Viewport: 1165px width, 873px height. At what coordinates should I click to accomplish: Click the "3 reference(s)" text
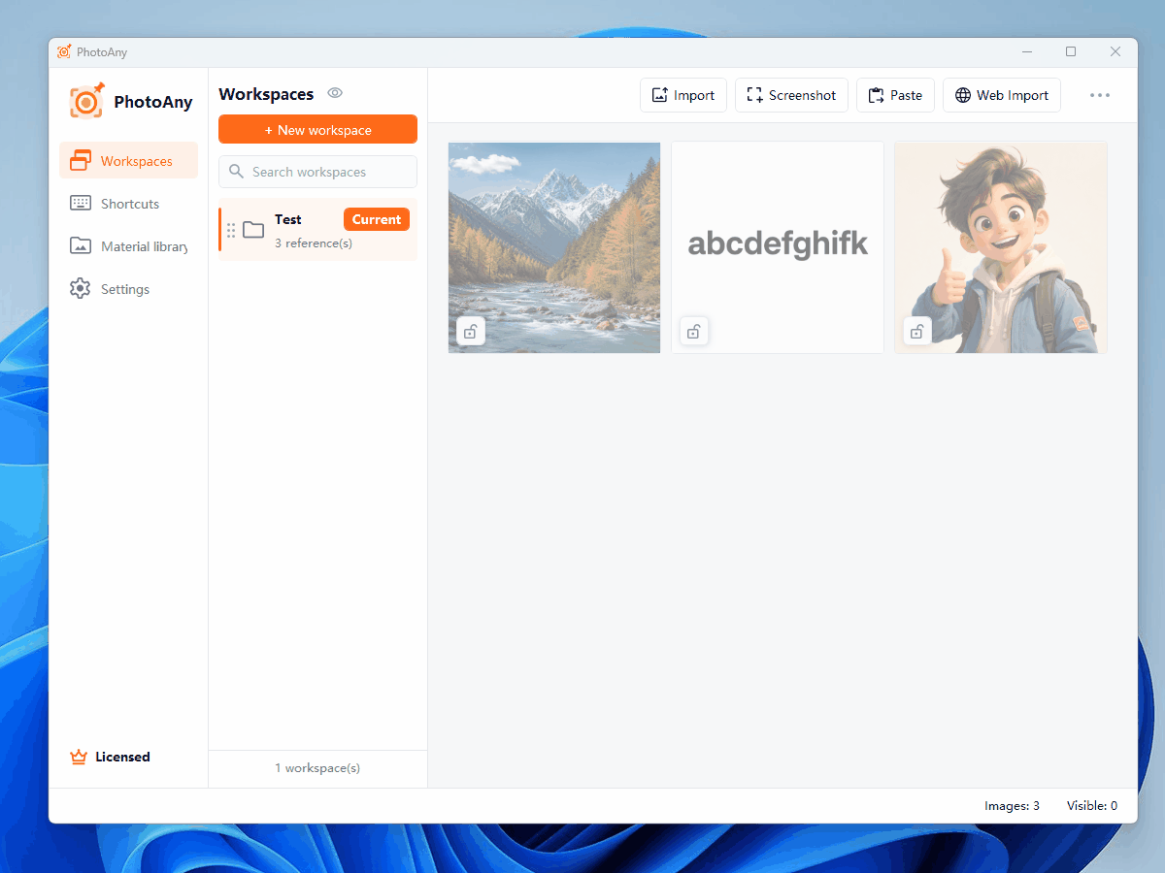(x=314, y=242)
